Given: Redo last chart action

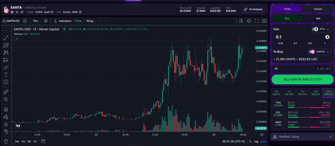Looking at the screenshot, I should [107, 21].
